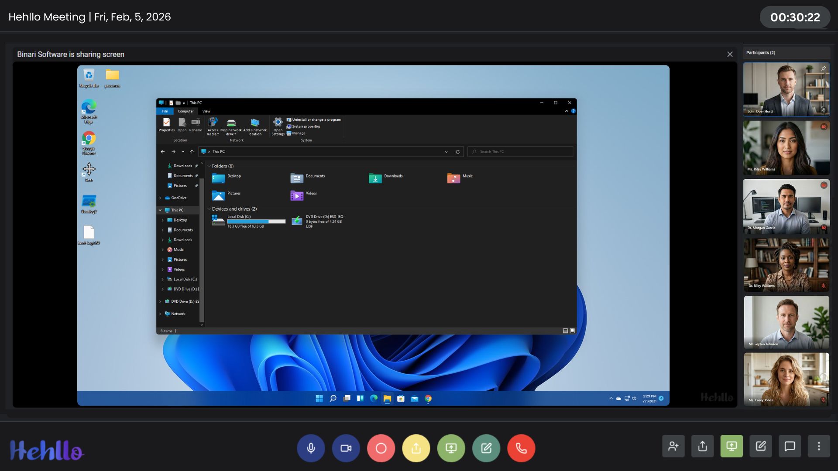
Task: Switch to the Computer ribbon tab
Action: pos(185,111)
